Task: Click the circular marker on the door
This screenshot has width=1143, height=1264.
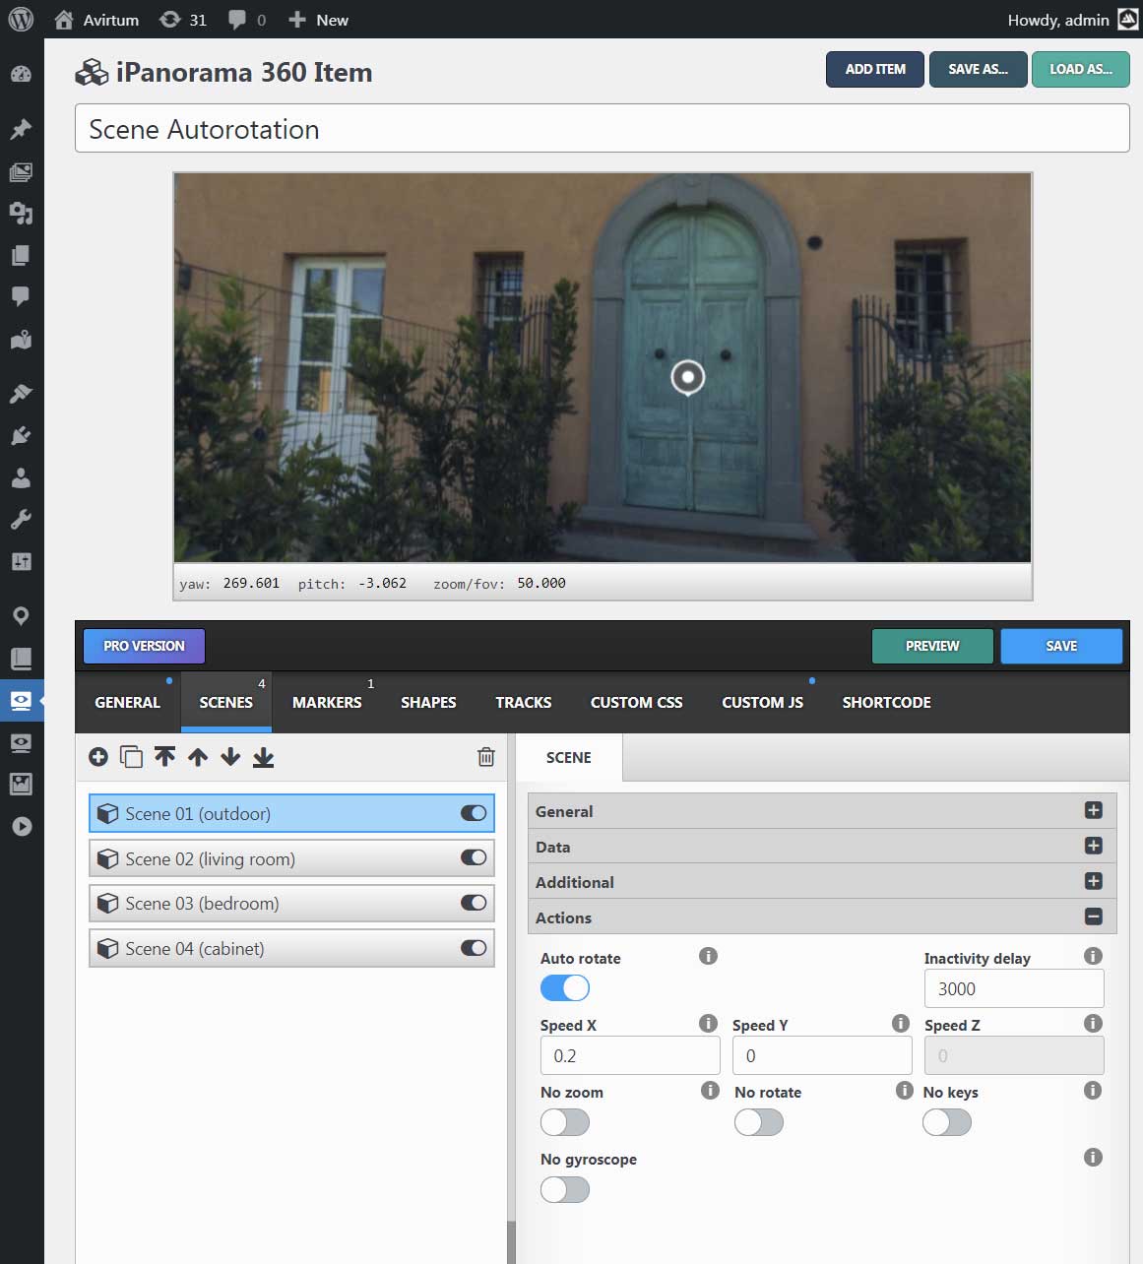Action: click(688, 377)
